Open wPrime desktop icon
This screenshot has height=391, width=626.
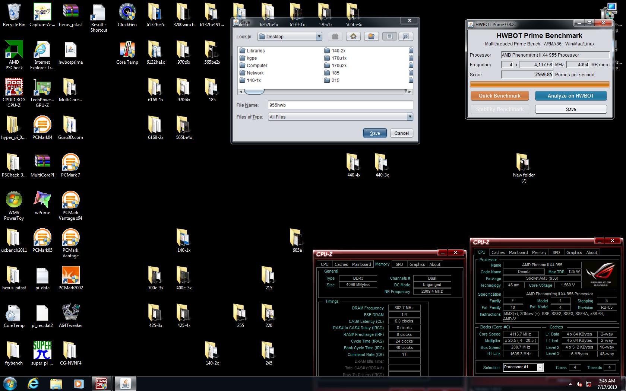pos(42,203)
